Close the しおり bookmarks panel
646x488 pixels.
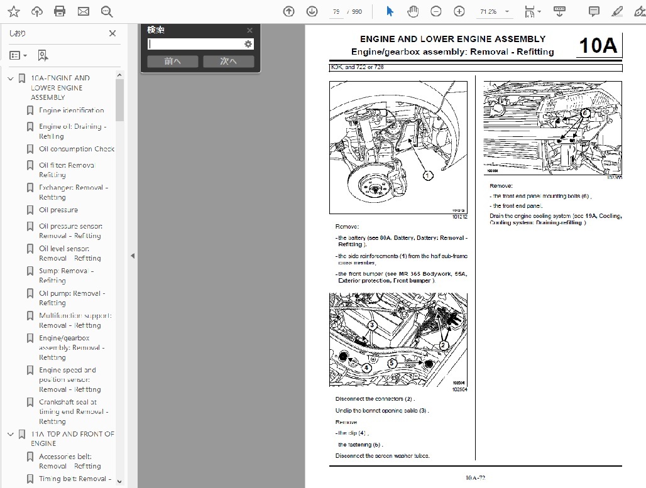(x=112, y=33)
